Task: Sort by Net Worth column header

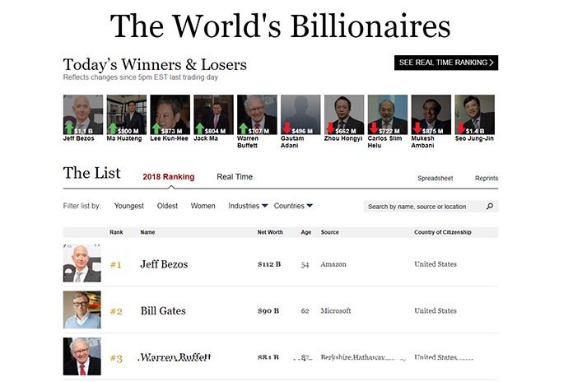Action: [x=269, y=232]
